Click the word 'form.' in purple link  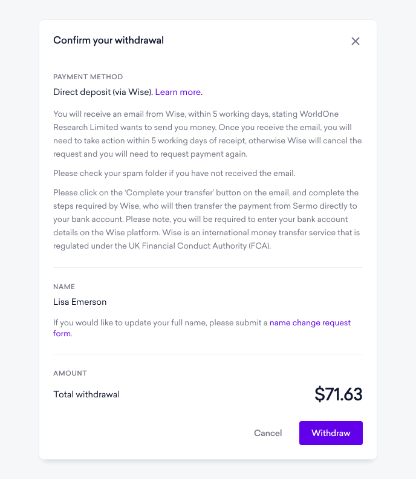pos(63,333)
